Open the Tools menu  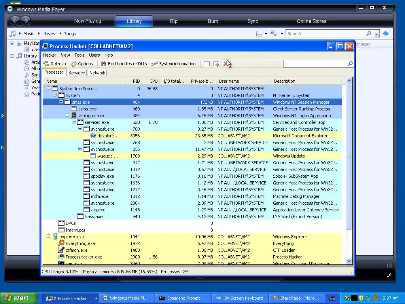tap(79, 55)
